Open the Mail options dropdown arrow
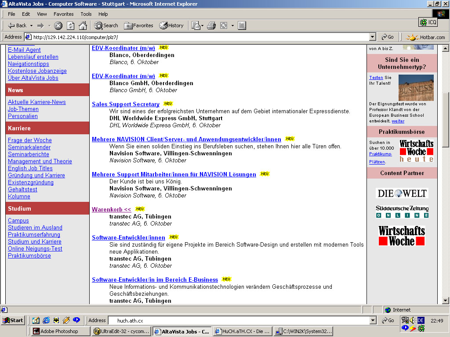The height and width of the screenshot is (337, 450). (202, 25)
